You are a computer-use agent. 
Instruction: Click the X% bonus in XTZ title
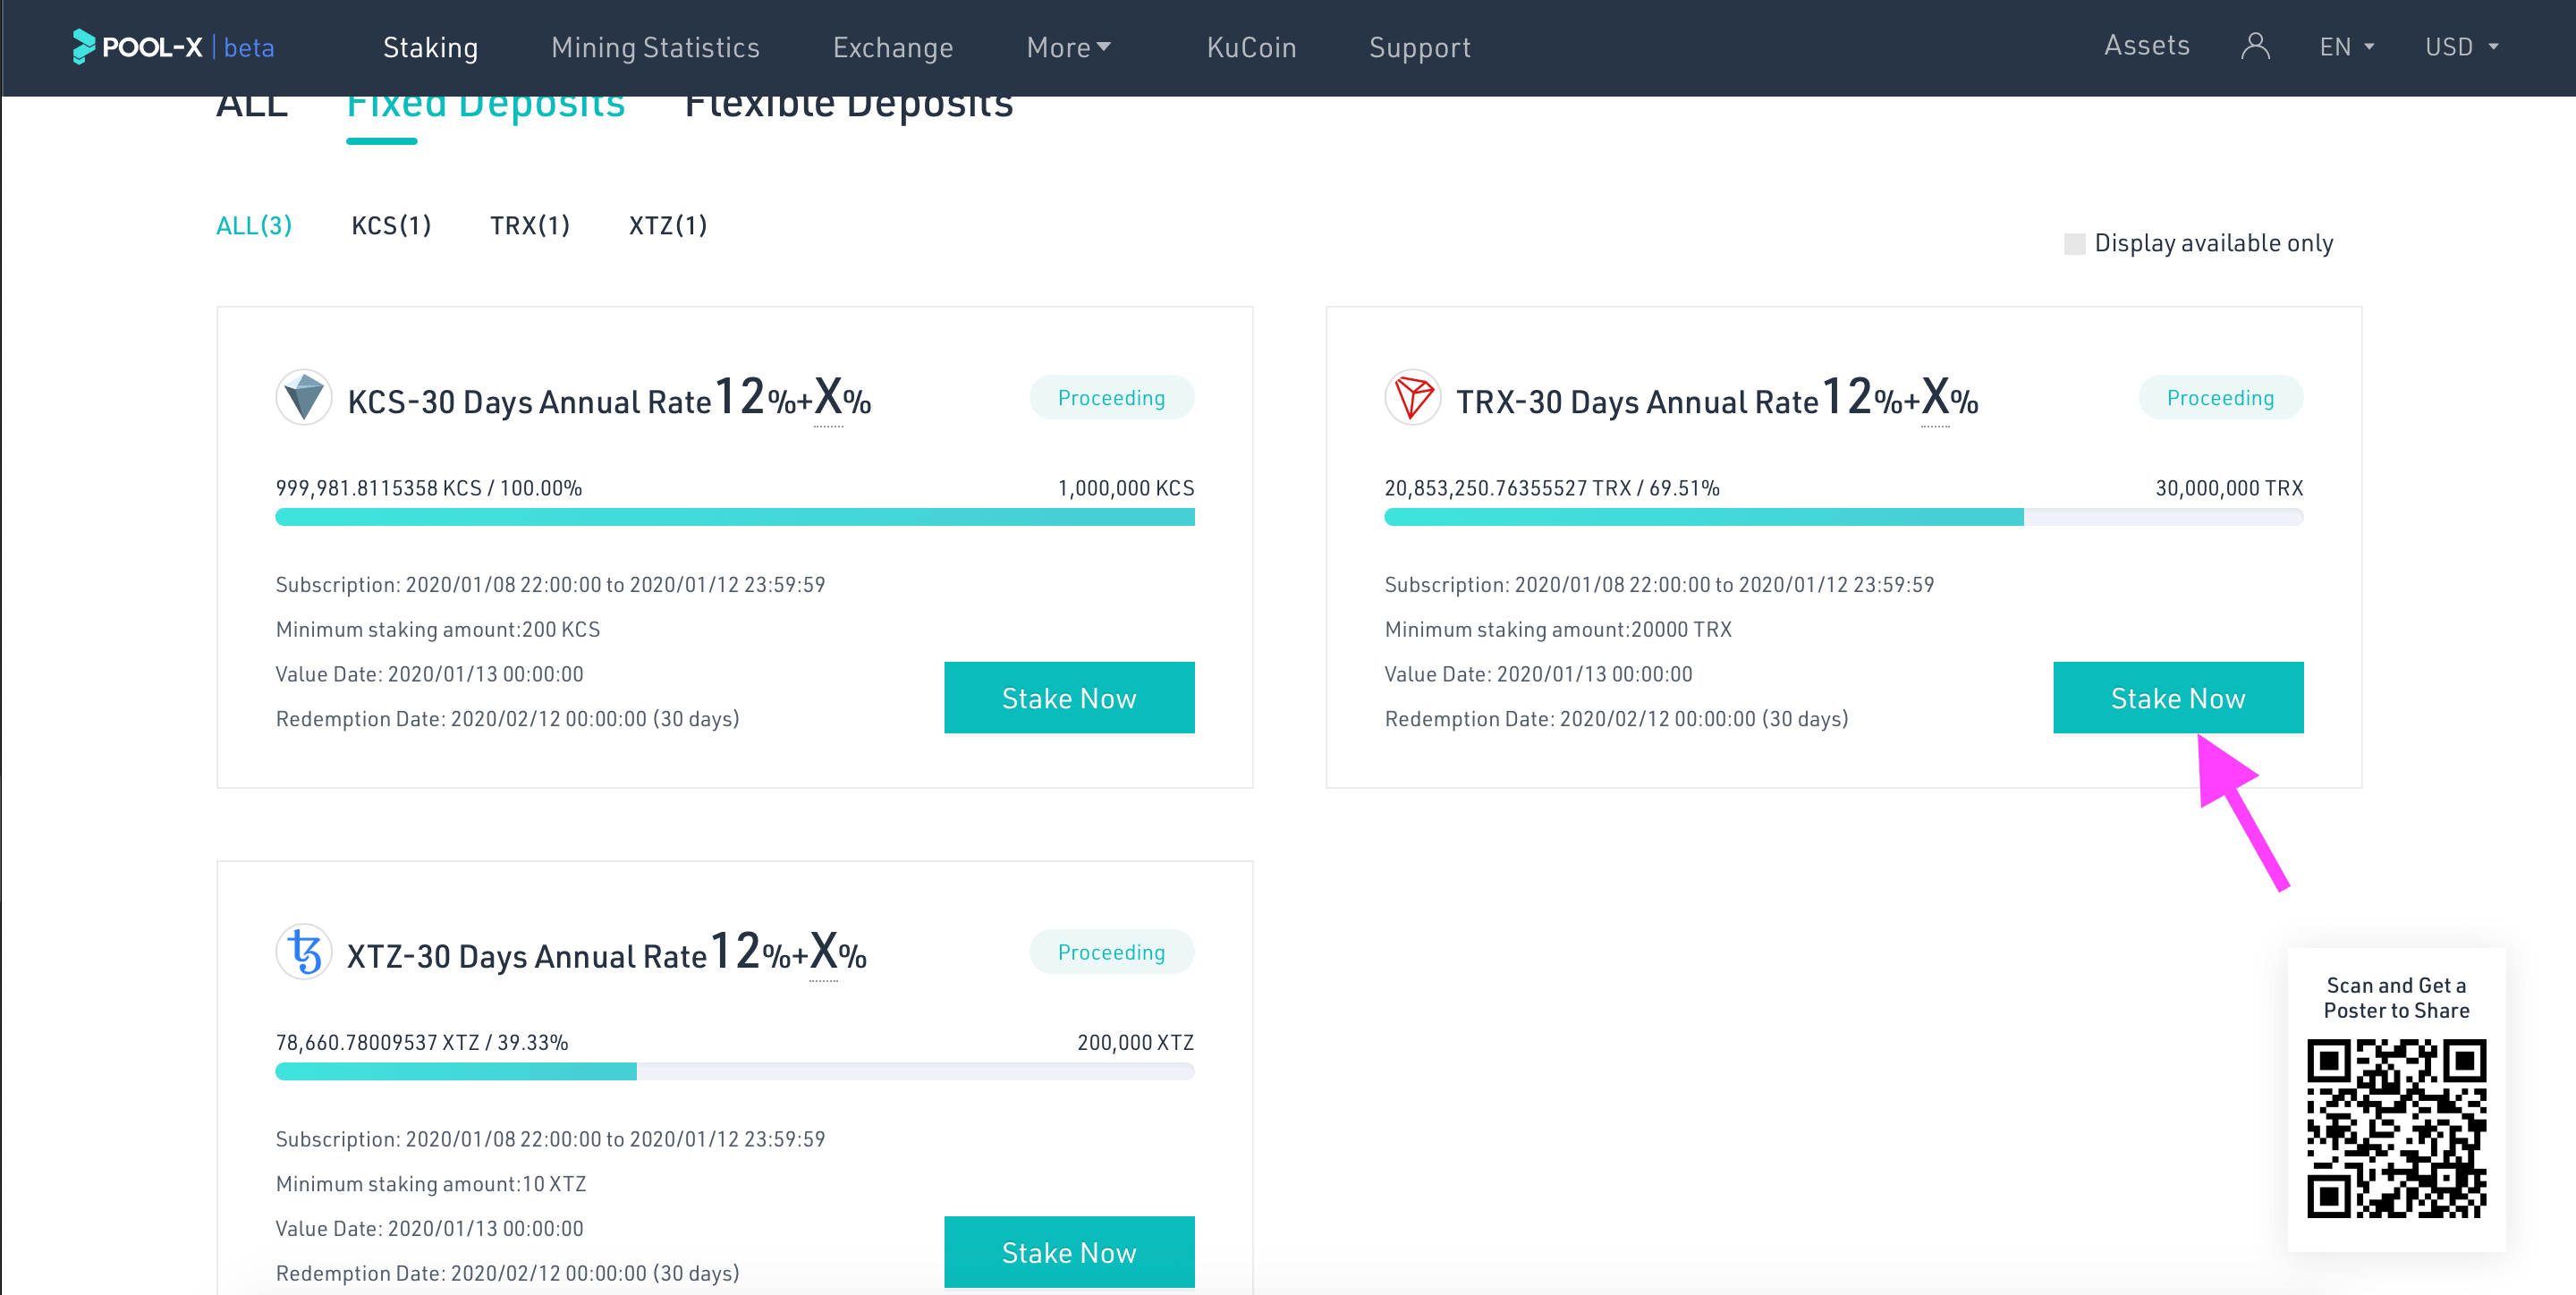(838, 952)
